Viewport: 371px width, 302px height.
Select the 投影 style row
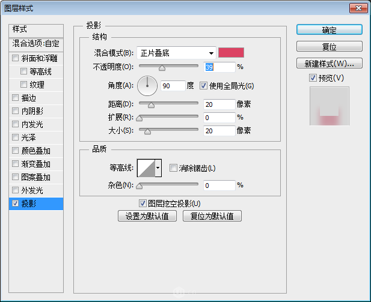click(36, 204)
